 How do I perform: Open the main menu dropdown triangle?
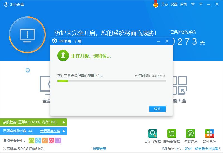click(201, 4)
